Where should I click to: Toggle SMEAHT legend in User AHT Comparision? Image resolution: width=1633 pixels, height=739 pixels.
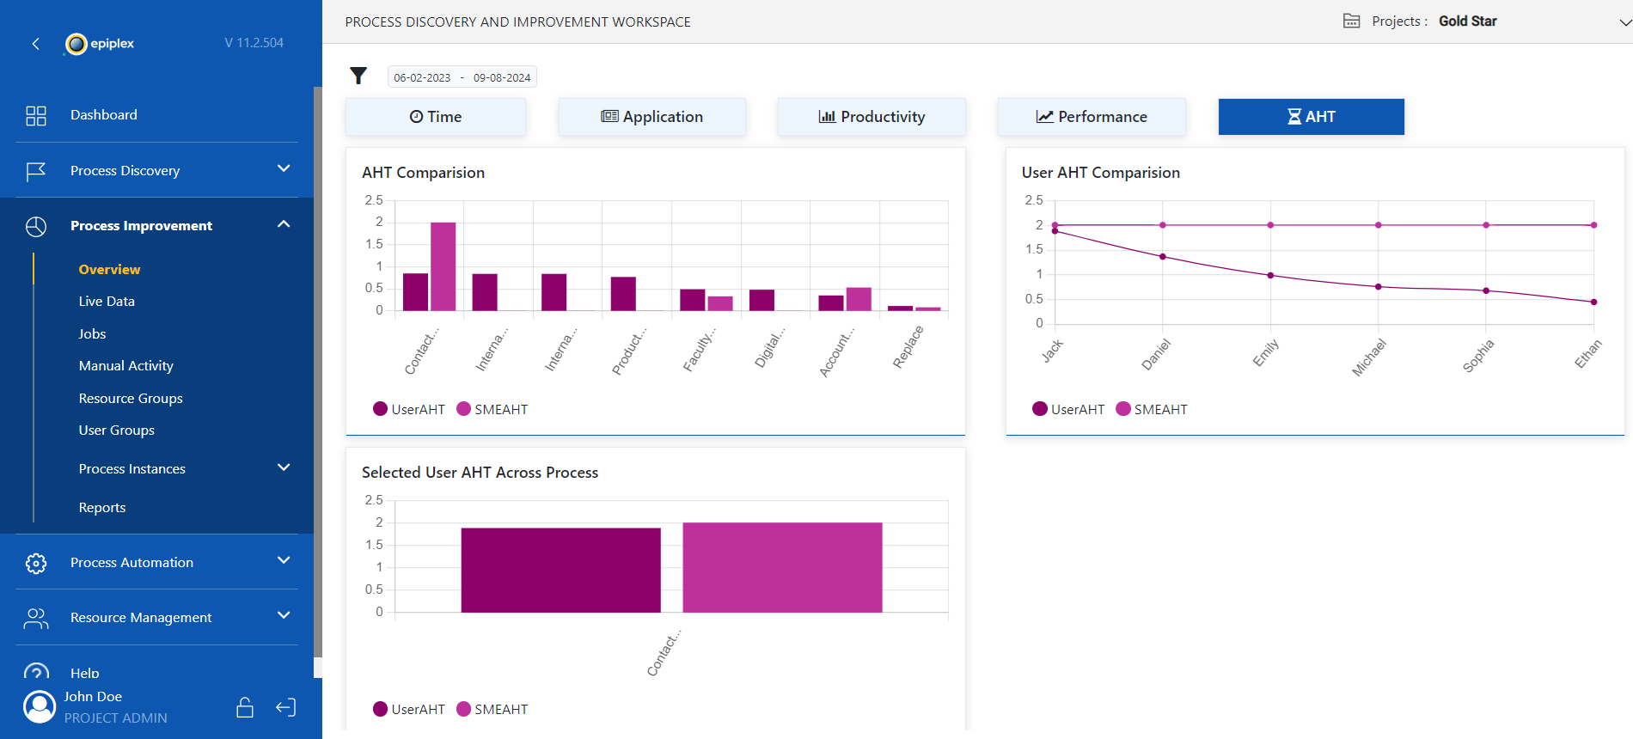click(1152, 409)
